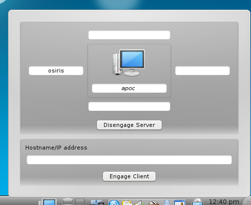Click the disk drive icon in the panel
Viewport: 251px width, 205px height.
pos(67,201)
